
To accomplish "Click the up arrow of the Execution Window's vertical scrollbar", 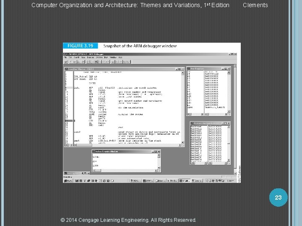I will pyautogui.click(x=182, y=73).
